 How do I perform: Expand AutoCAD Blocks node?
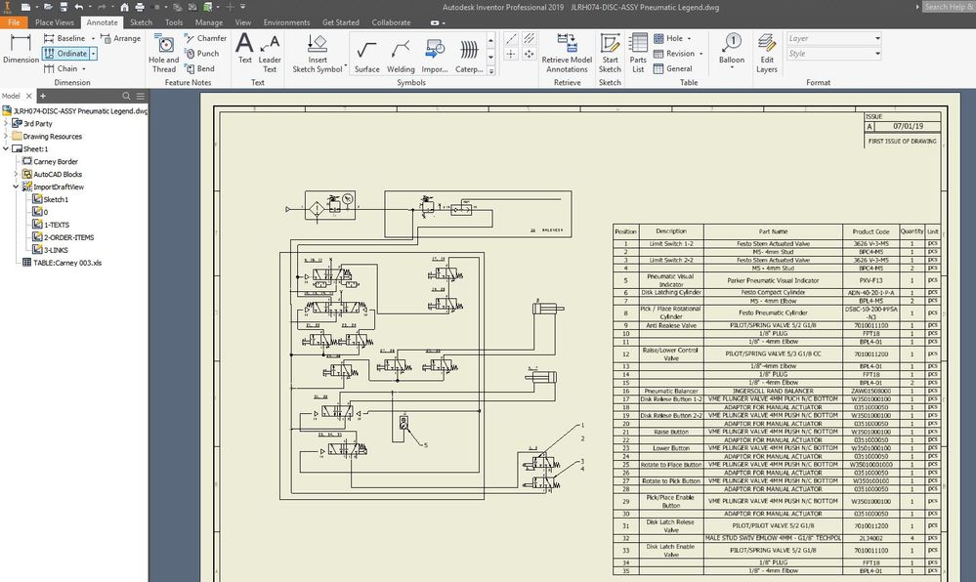[17, 174]
